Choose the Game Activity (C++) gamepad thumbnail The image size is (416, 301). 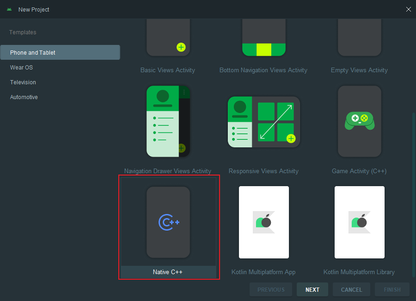(360, 121)
